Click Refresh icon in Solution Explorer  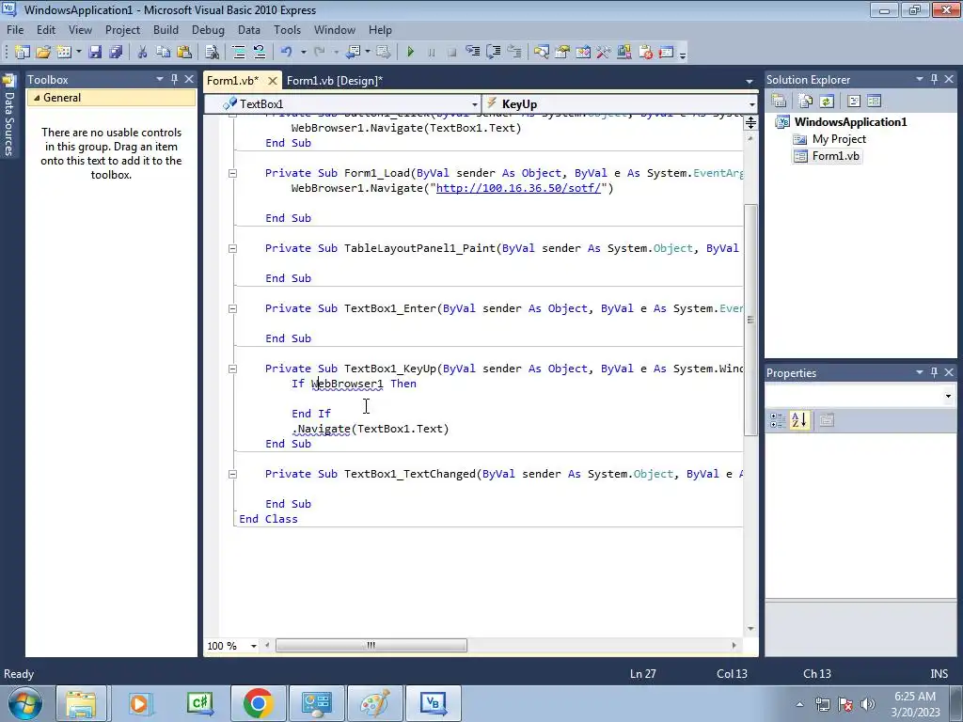(827, 101)
